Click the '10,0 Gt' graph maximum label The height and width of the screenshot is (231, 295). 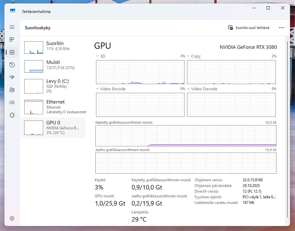(x=271, y=122)
